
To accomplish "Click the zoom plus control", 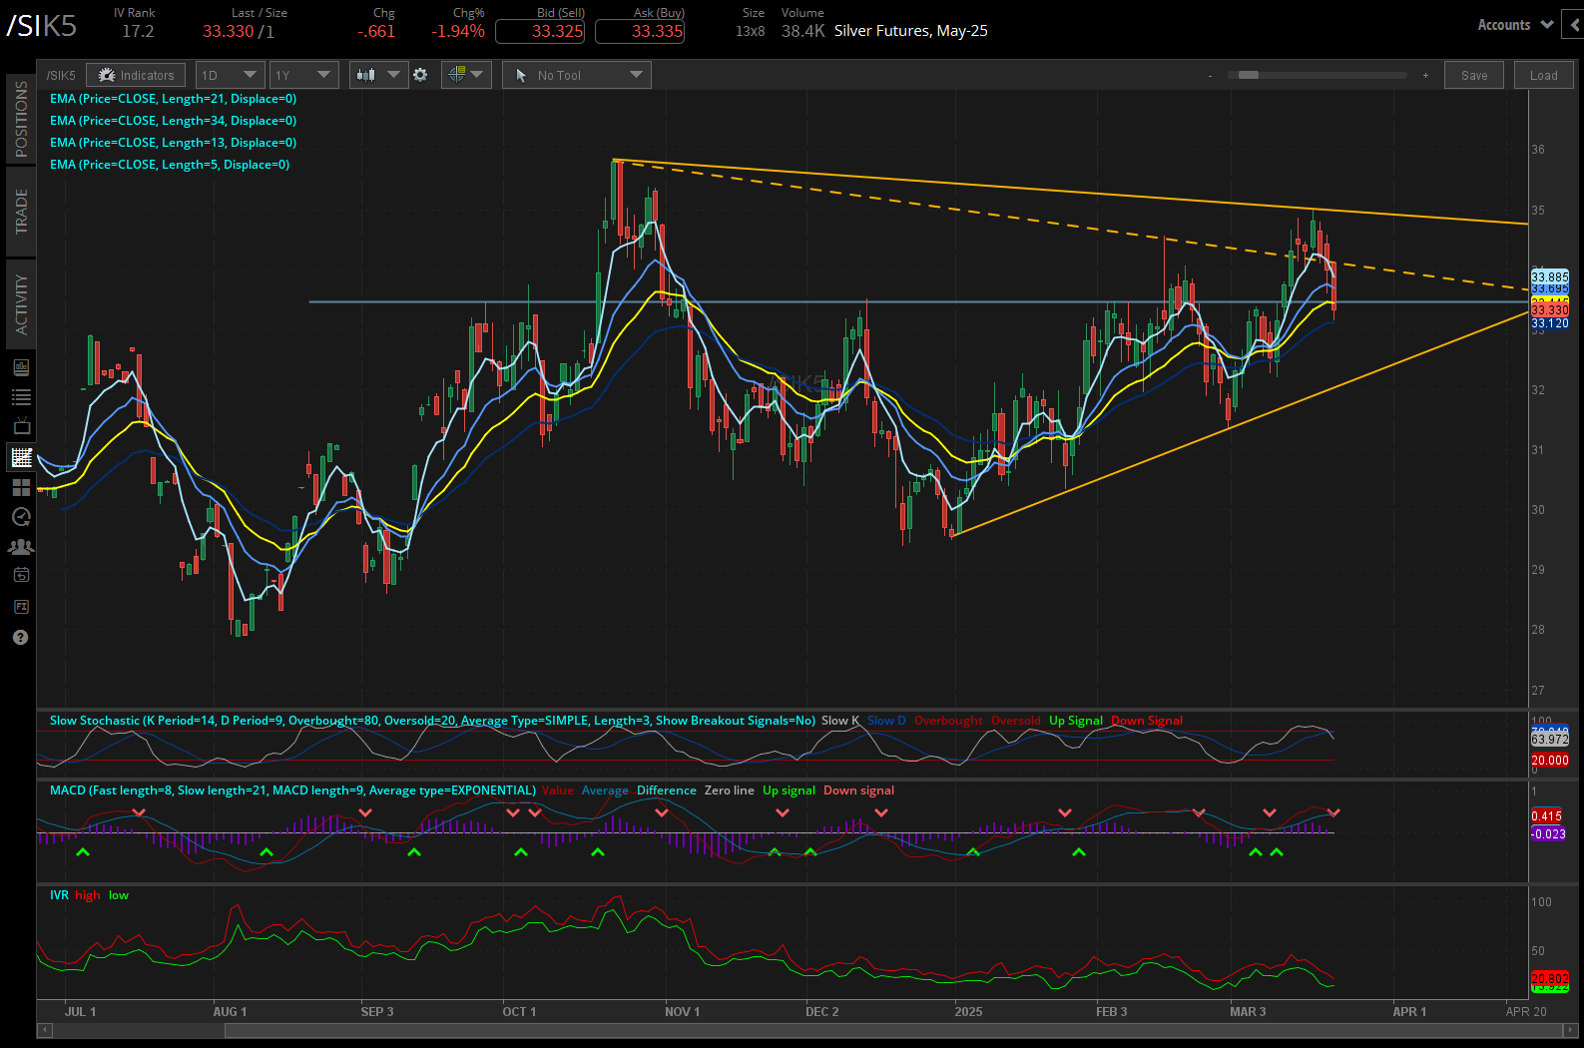I will click(x=1425, y=75).
